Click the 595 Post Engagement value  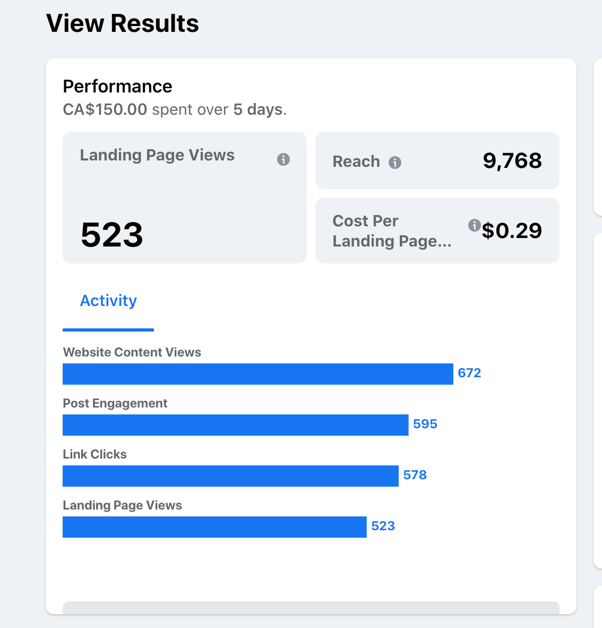(x=425, y=424)
